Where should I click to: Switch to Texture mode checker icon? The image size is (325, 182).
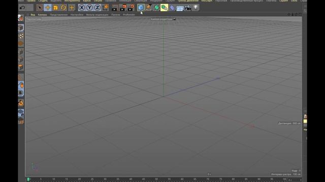[x=21, y=36]
